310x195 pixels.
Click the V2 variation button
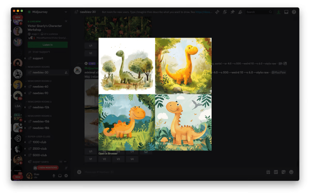(x=104, y=159)
